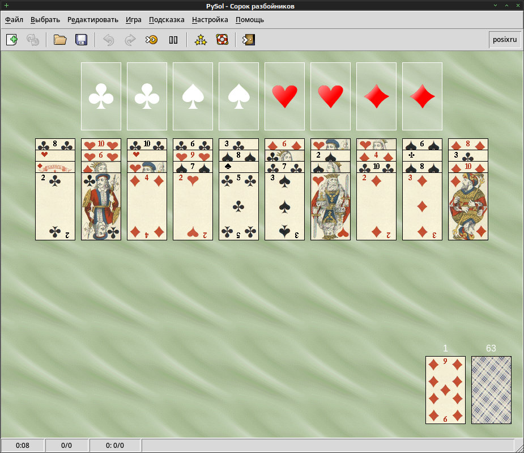This screenshot has width=524, height=453.
Task: Click the 6 of spades card
Action: (422, 144)
